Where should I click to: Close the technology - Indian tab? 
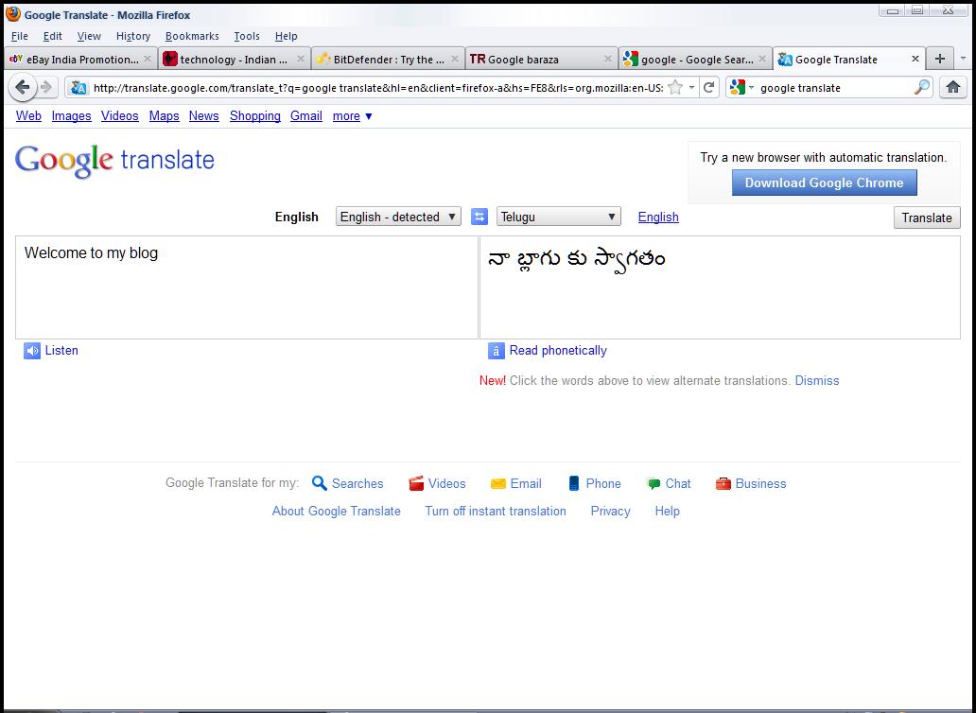(301, 59)
